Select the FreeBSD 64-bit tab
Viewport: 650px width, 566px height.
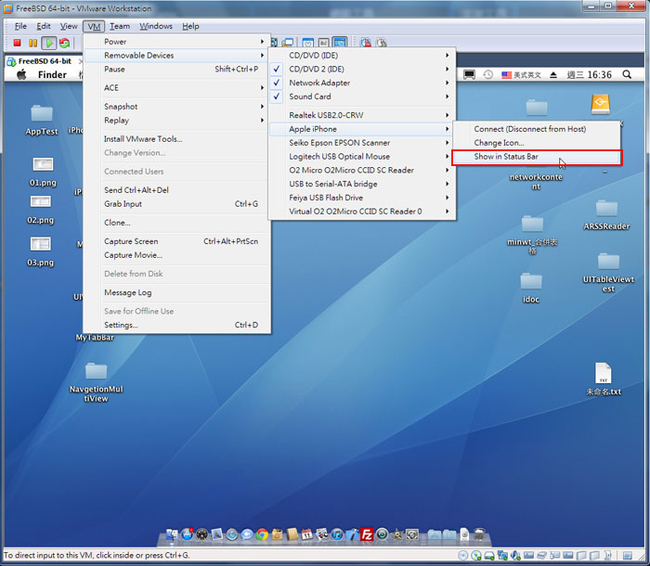[43, 61]
